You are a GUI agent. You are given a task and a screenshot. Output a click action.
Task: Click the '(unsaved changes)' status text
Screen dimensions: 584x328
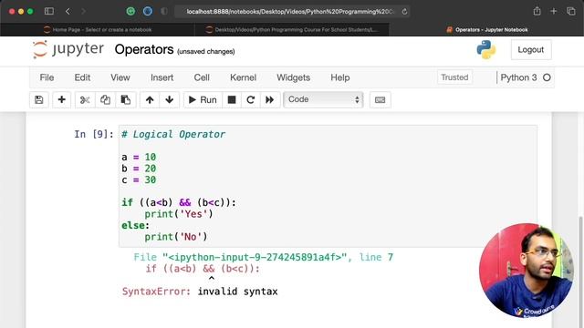(x=206, y=52)
